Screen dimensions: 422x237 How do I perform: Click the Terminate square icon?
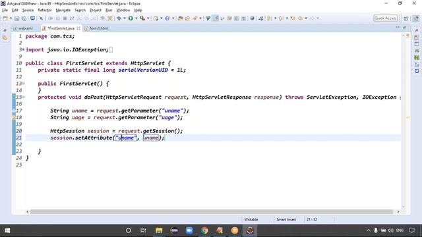click(x=65, y=18)
